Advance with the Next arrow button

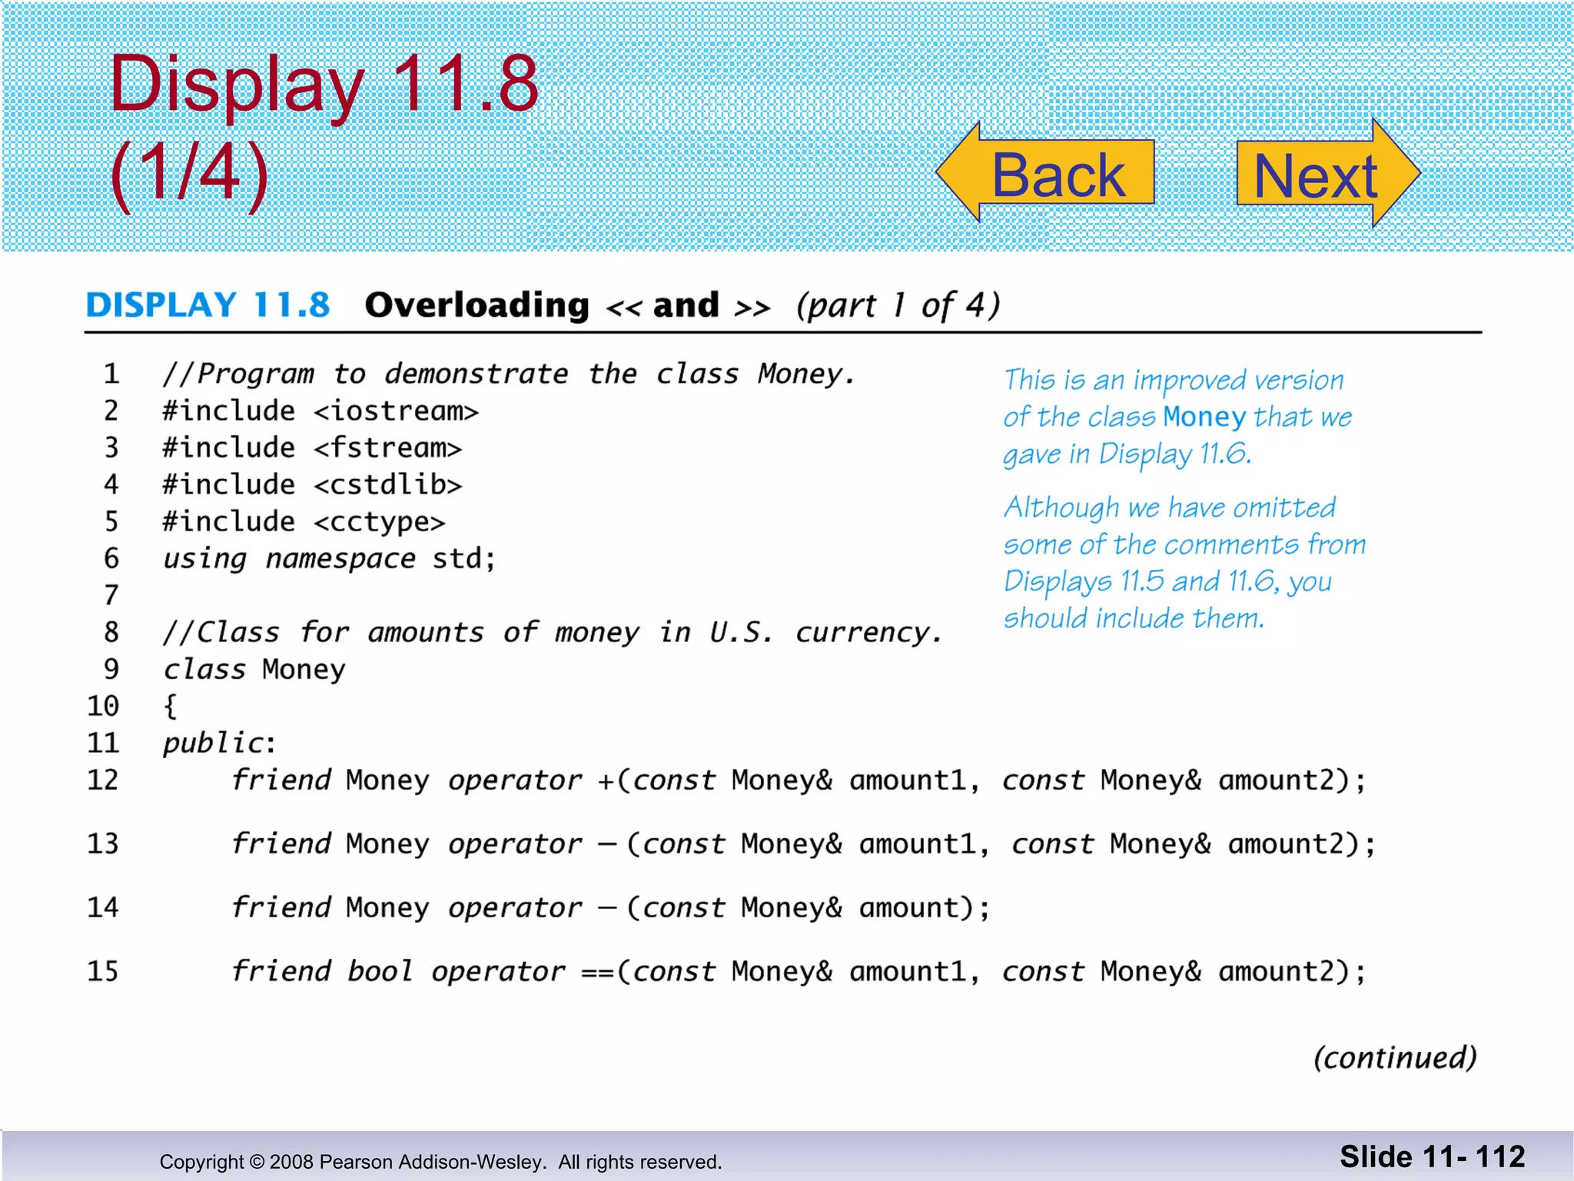coord(1328,173)
